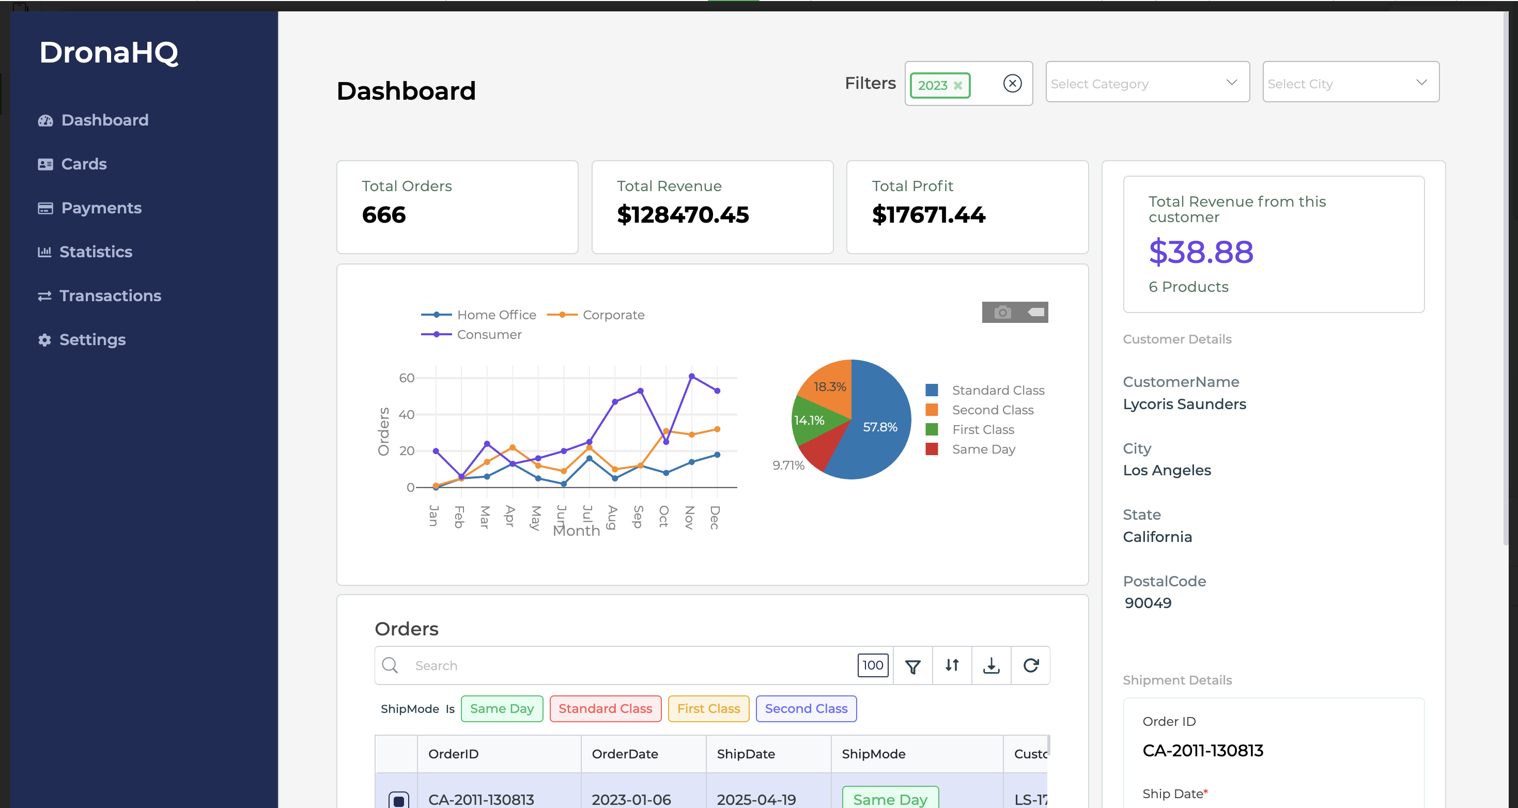
Task: Clear all filters with circled X icon
Action: pyautogui.click(x=1012, y=83)
